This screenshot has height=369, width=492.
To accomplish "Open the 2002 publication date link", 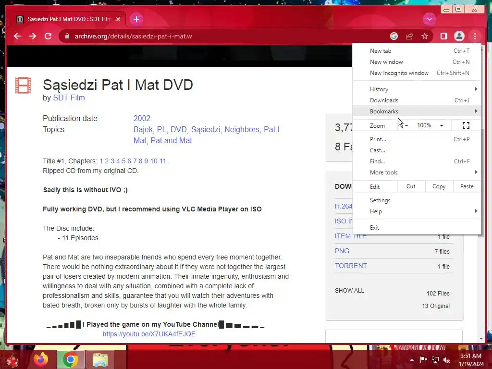I will (142, 118).
